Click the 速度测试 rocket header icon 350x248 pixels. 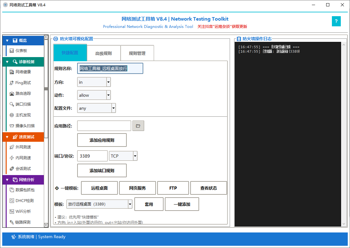click(x=15, y=137)
